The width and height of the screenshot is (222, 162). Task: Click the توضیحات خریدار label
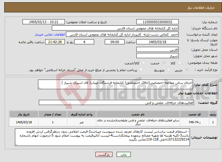204,137
